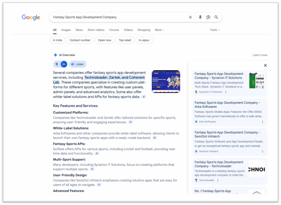Open the AI Overview website thumbnail image
Viewport: 281px width, 205px height.
coord(166,82)
